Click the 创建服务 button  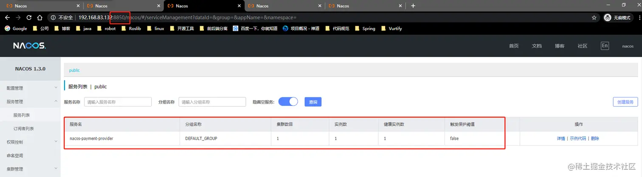pos(625,102)
